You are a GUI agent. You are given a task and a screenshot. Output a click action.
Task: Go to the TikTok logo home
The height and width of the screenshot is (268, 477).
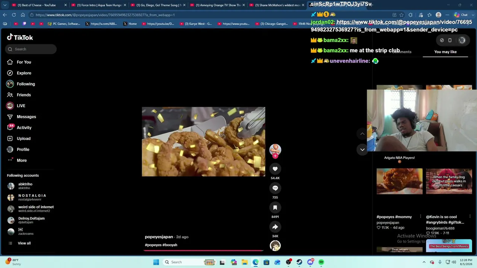click(20, 37)
